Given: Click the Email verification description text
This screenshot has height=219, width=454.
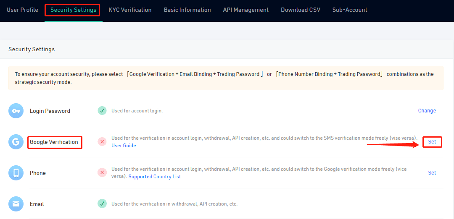Looking at the screenshot, I should [174, 204].
